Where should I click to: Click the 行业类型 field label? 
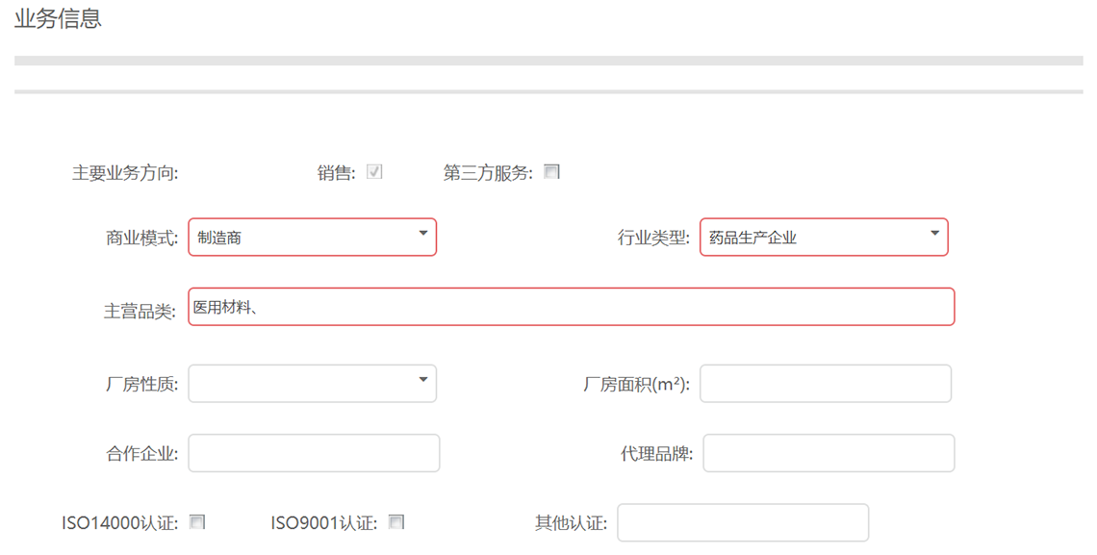coord(653,239)
